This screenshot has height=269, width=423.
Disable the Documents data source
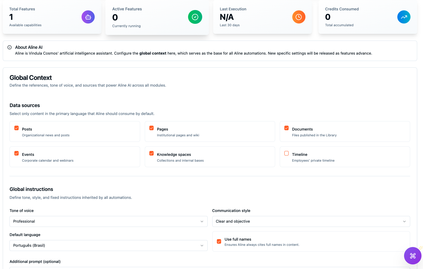pos(286,128)
